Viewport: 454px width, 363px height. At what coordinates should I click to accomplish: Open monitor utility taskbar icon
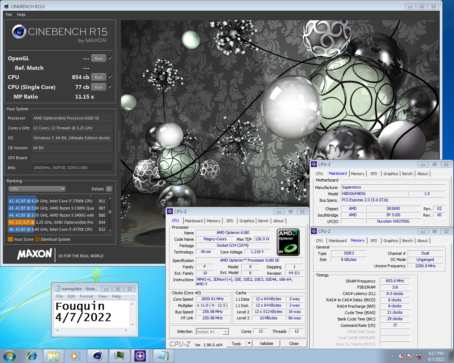click(119, 356)
